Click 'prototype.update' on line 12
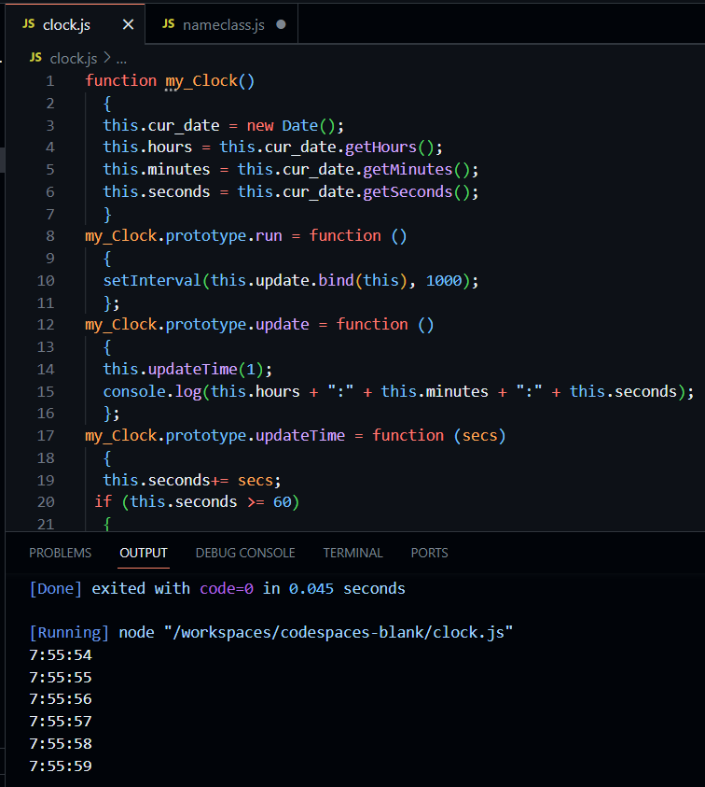Viewport: 705px width, 787px height. pos(237,325)
